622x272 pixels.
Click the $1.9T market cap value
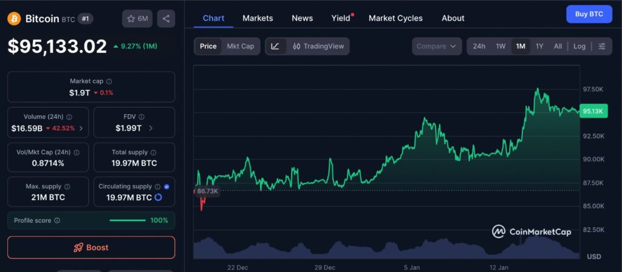pos(80,93)
